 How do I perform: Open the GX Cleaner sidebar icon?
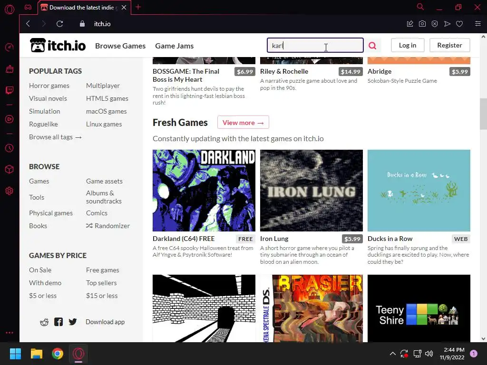point(10,69)
